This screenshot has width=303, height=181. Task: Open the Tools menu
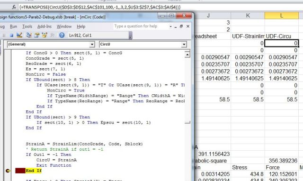pos(27,27)
